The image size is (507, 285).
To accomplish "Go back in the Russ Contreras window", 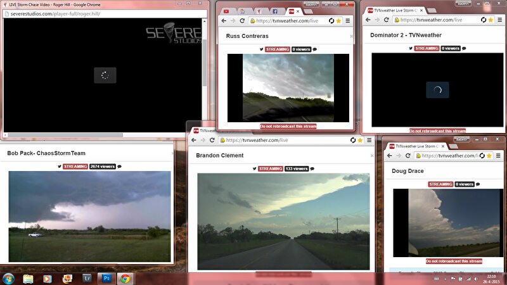I will coord(224,21).
